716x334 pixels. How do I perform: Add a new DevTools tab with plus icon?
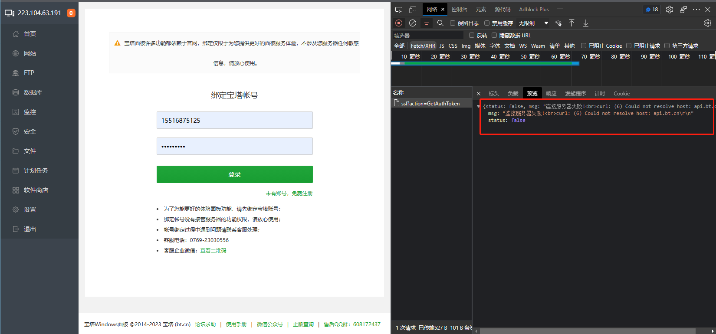coord(560,9)
